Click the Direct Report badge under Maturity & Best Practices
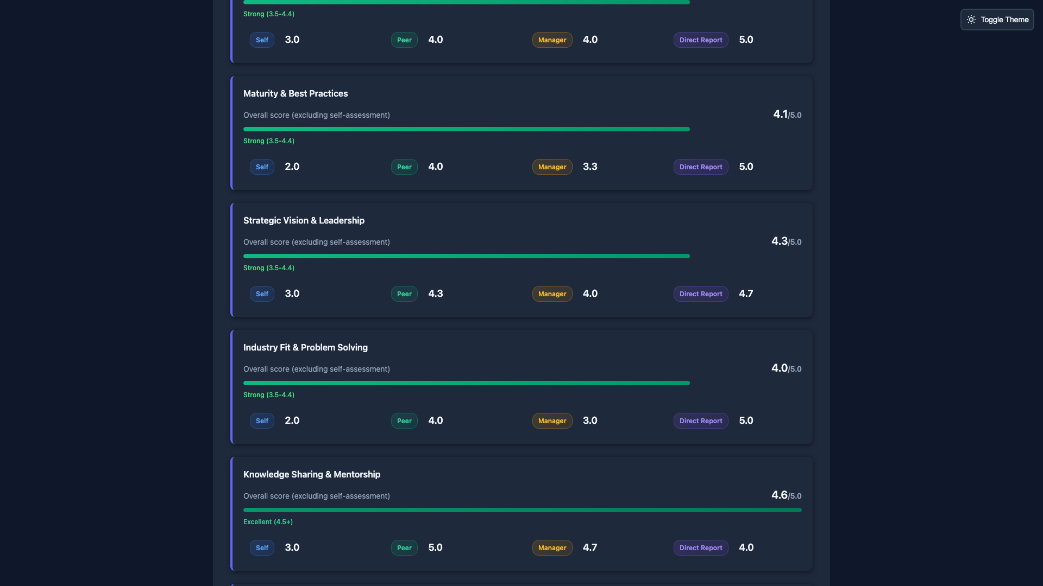This screenshot has height=586, width=1043. click(700, 167)
